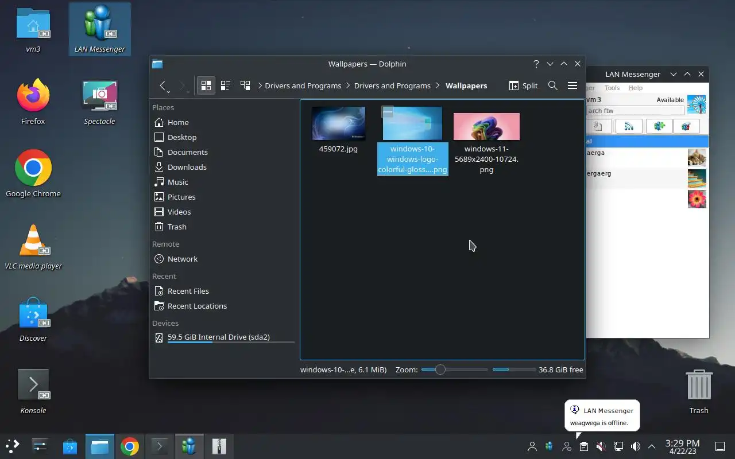Viewport: 735px width, 459px height.
Task: Click the Wallpapers breadcrumb
Action: (466, 85)
